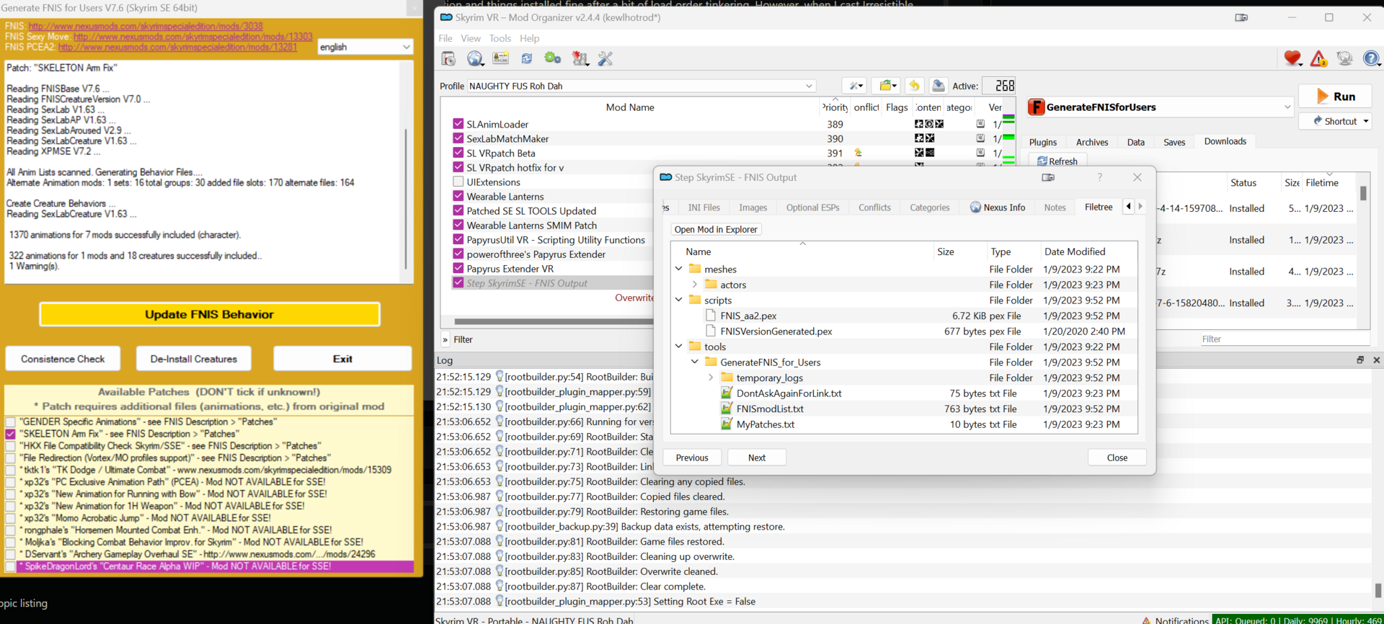
Task: Click Open Mod in Explorer button
Action: click(716, 229)
